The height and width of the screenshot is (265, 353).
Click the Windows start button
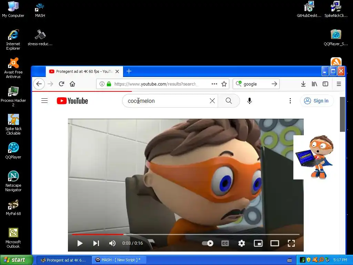(16, 260)
